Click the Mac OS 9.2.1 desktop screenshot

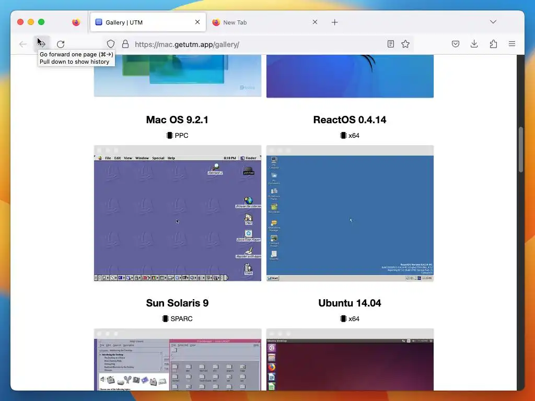pos(178,213)
